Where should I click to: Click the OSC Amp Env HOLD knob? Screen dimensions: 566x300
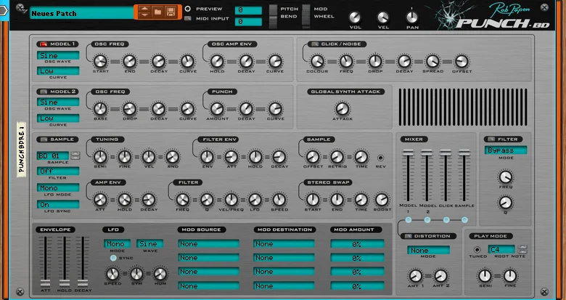click(217, 62)
